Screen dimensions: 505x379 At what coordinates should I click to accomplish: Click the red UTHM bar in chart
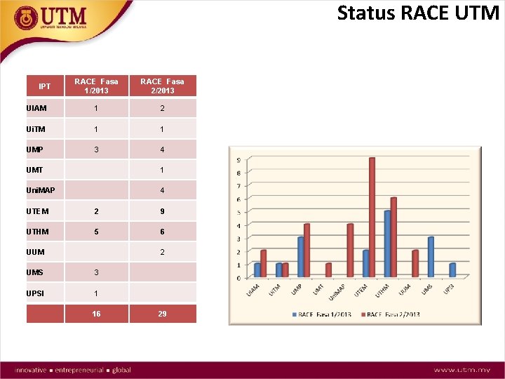point(393,237)
